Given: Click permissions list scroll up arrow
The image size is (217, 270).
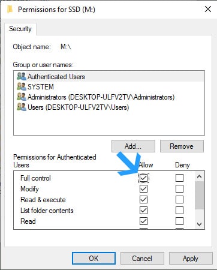Looking at the screenshot, I should 199,176.
